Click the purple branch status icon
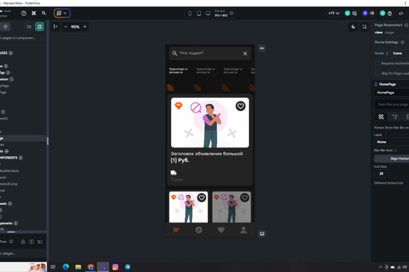The image size is (409, 272). (x=365, y=13)
